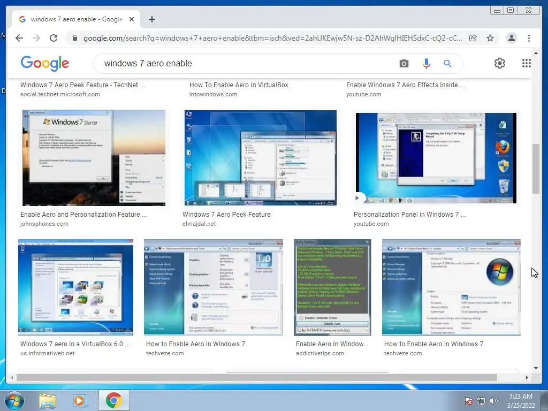Click the horizontal scroll right arrow
Screen dimensions: 548x411
[527, 377]
